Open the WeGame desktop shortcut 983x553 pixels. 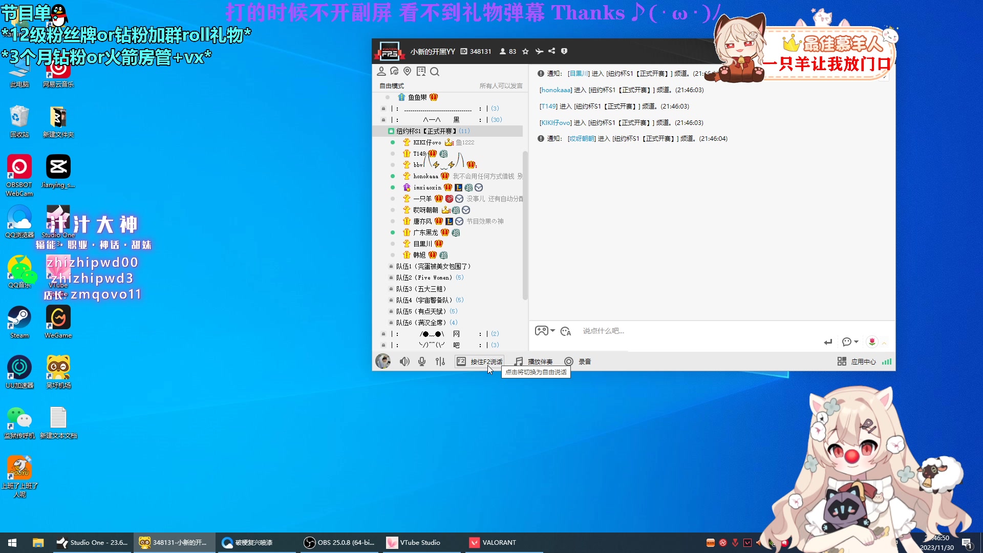coord(58,322)
